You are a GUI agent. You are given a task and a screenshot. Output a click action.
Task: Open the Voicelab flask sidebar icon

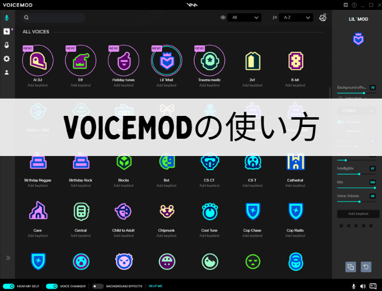point(7,45)
